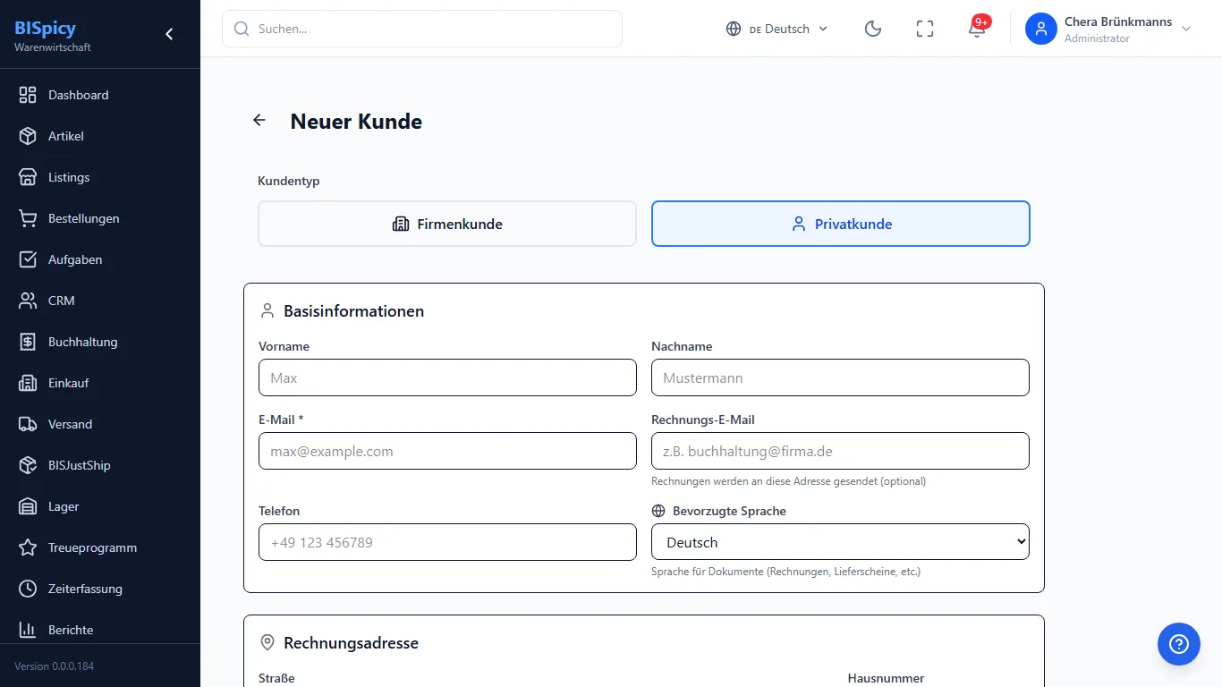Focus the E-Mail input field
The height and width of the screenshot is (687, 1222).
(x=447, y=451)
